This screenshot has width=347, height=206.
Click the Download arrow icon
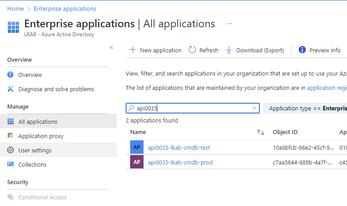(x=229, y=50)
